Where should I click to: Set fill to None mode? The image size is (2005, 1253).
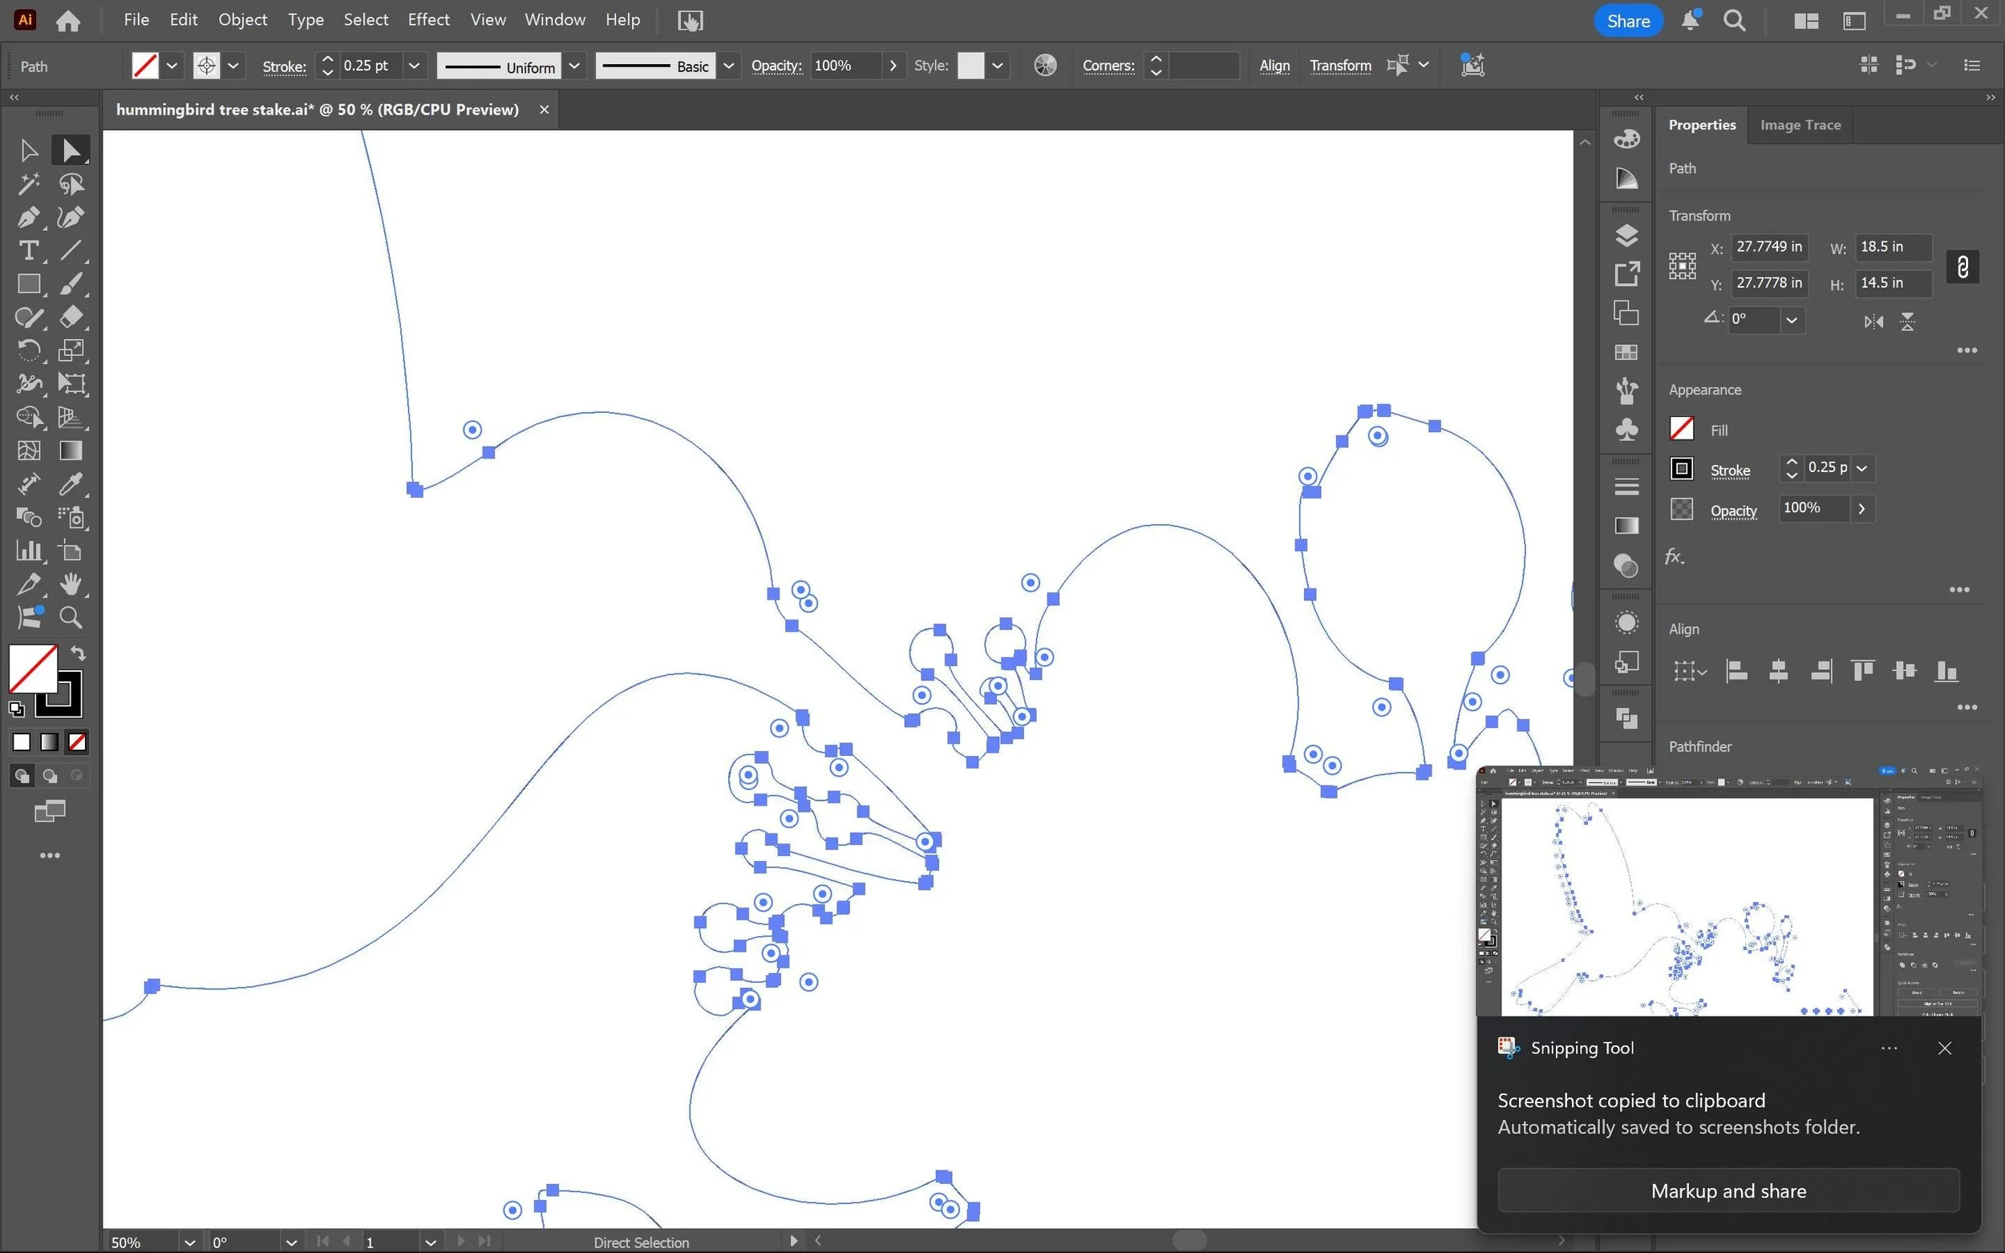77,742
